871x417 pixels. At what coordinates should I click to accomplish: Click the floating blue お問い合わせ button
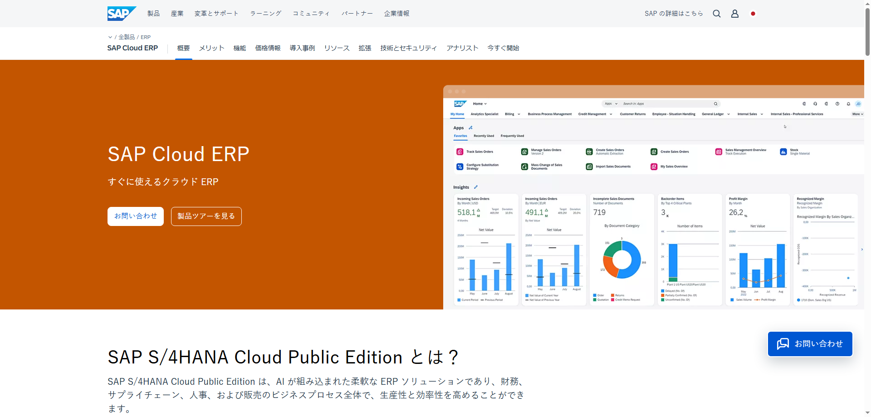[x=810, y=344]
